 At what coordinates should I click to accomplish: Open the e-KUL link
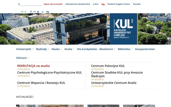click(96, 4)
